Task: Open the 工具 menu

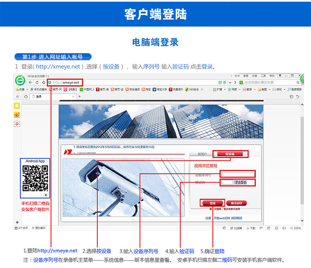Action: [263, 76]
